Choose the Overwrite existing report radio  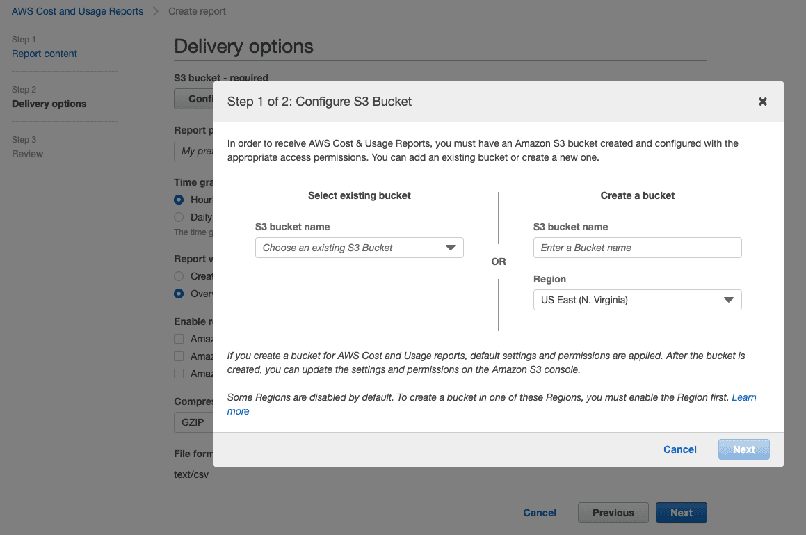coord(179,294)
